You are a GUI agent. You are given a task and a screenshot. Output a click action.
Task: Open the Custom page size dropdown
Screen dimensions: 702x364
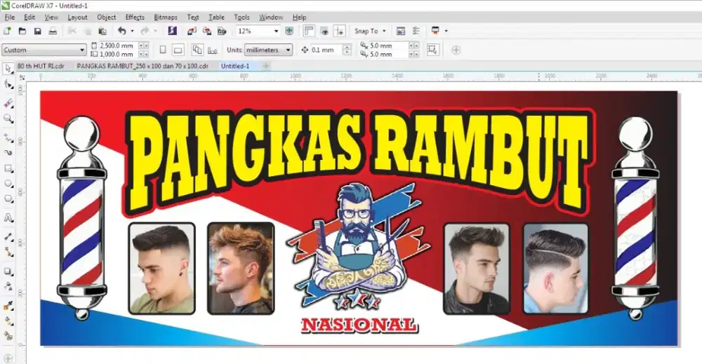click(82, 50)
